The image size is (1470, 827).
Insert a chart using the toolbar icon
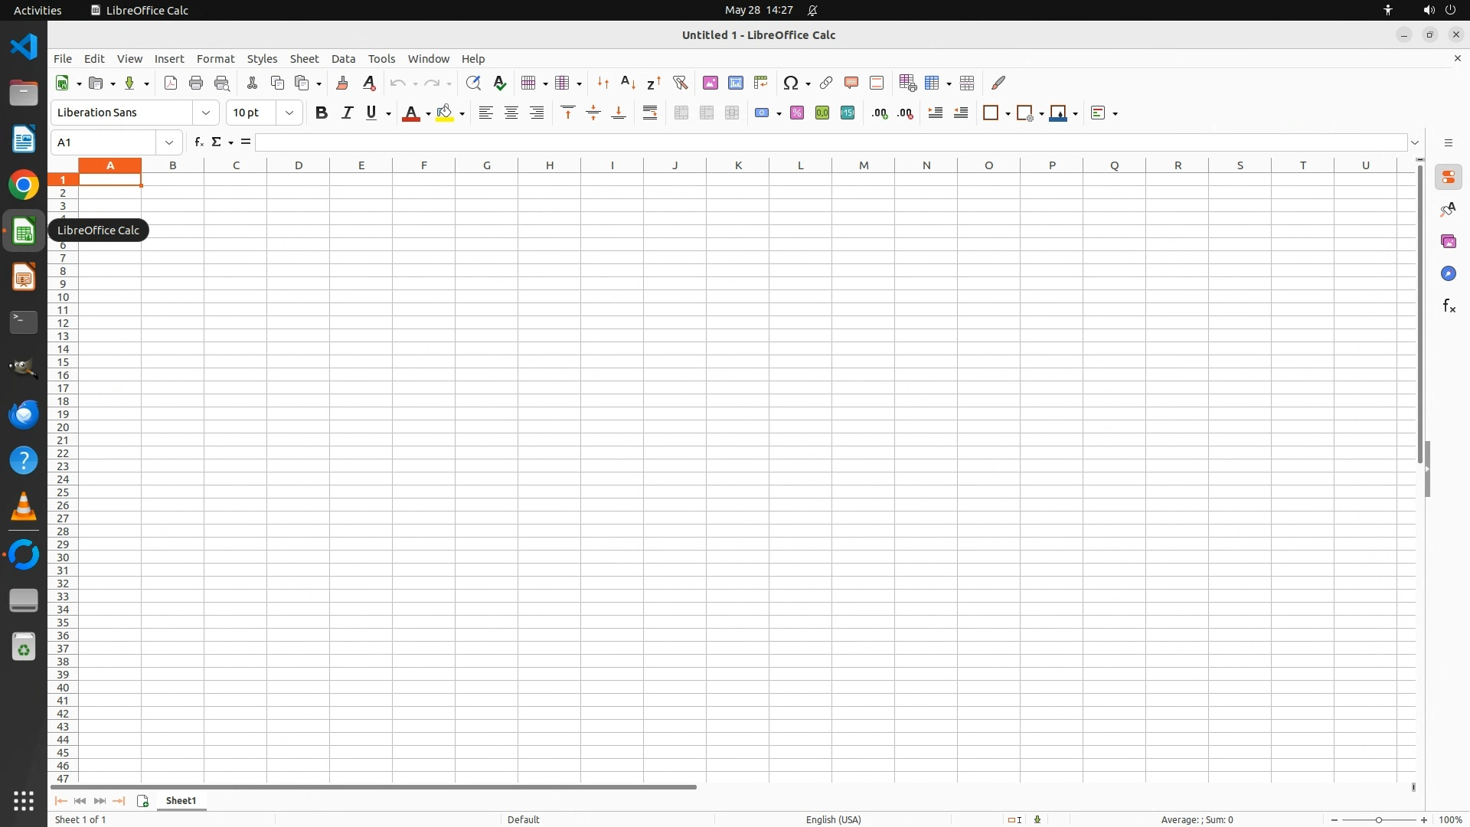tap(736, 83)
